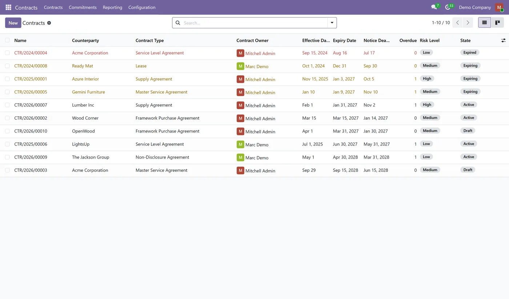The height and width of the screenshot is (299, 509).
Task: Open Demo Company switcher
Action: click(475, 7)
